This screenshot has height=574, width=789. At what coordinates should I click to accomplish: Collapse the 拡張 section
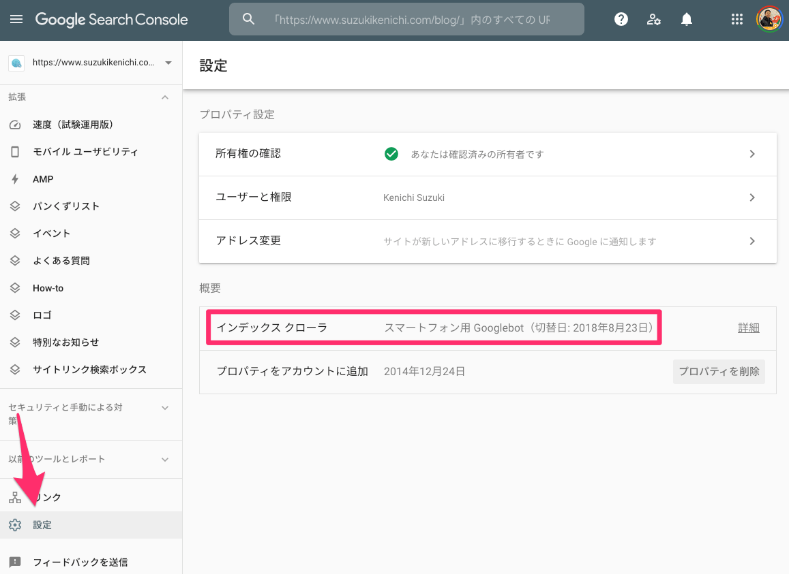click(x=165, y=97)
